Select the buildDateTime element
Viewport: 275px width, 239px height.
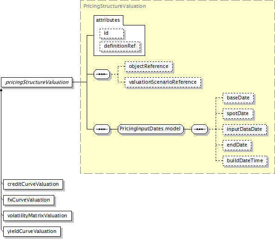pyautogui.click(x=245, y=161)
